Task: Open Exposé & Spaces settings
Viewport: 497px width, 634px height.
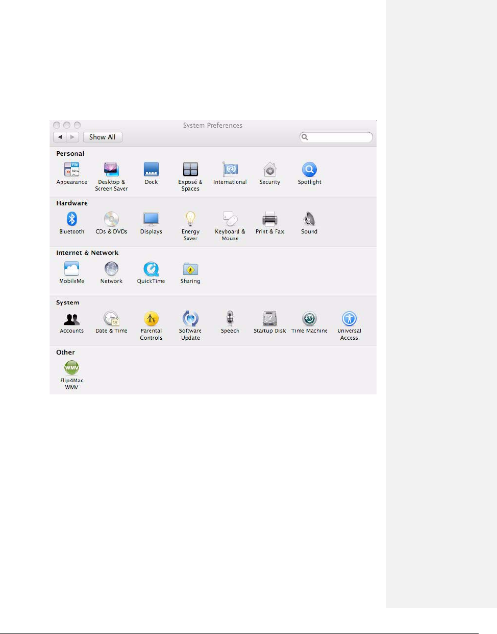Action: click(x=190, y=170)
